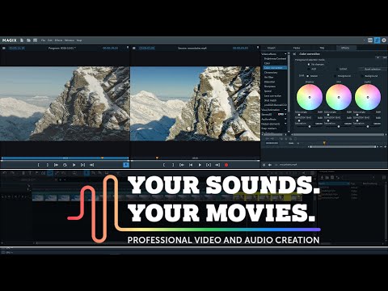The height and width of the screenshot is (291, 388).
Task: Select the Master radio button
Action: pos(308,76)
